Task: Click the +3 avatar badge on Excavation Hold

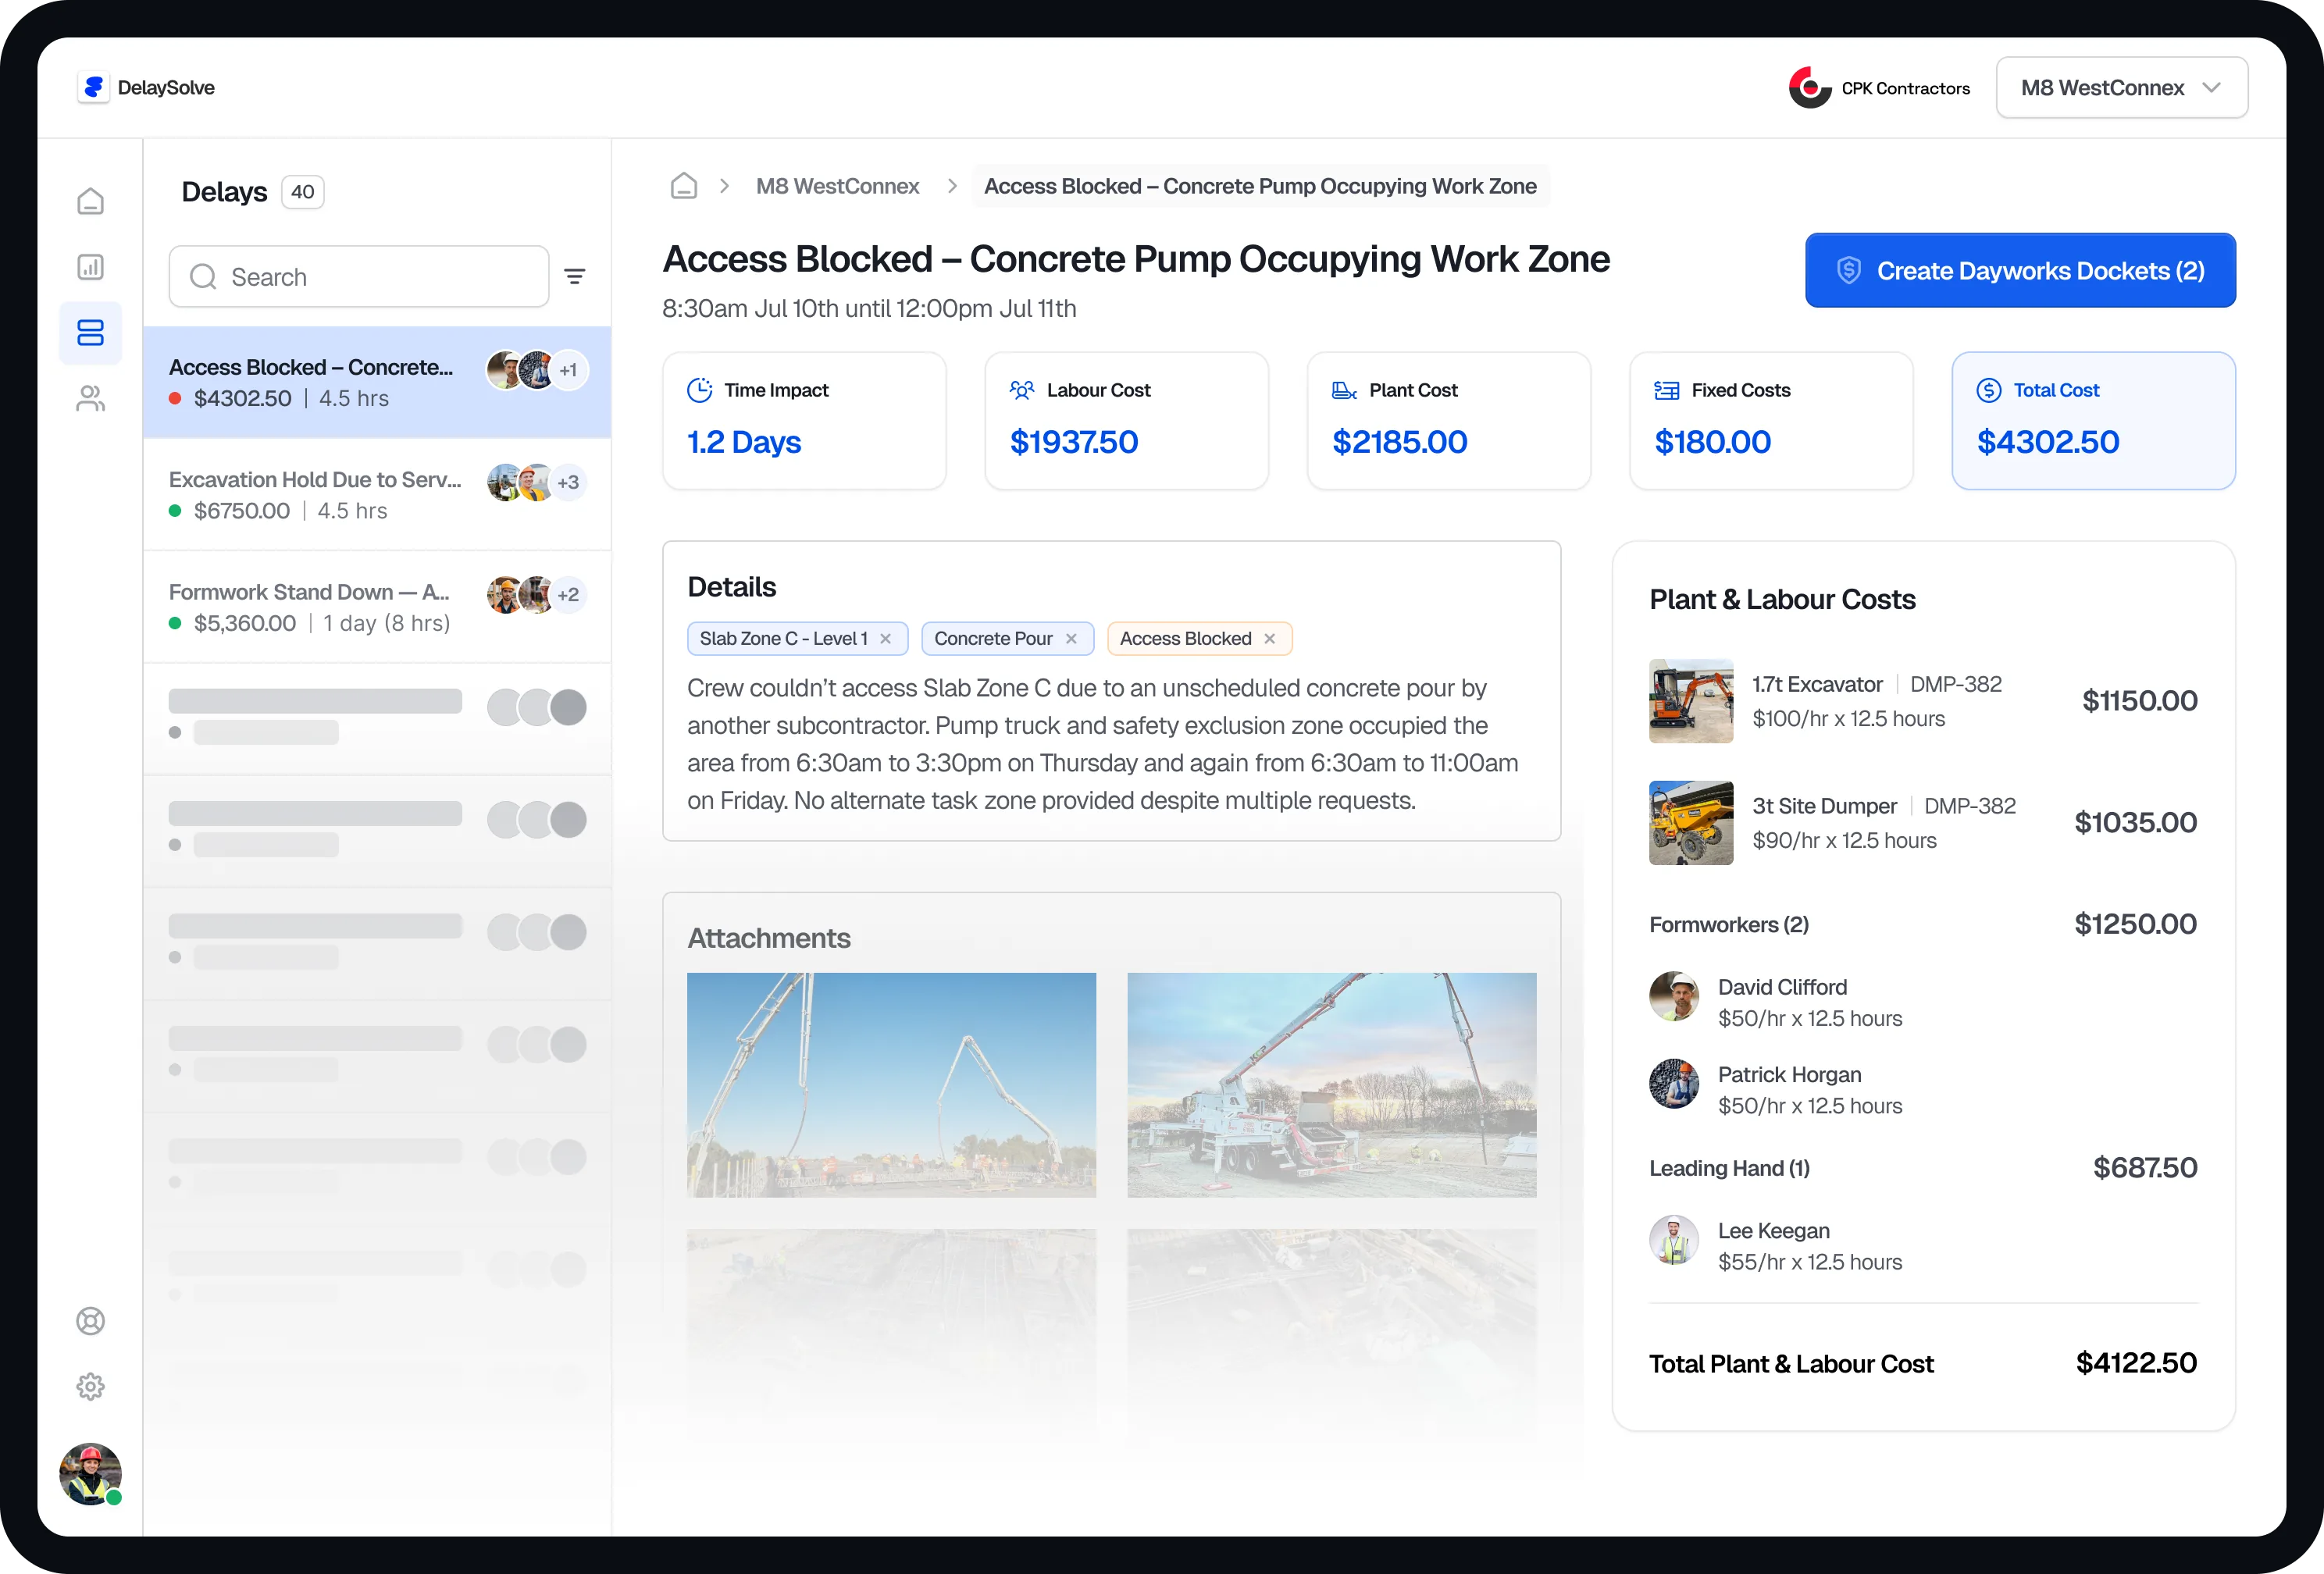Action: (x=568, y=482)
